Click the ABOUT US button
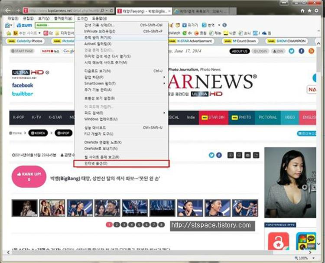Viewport: 325px width, 263px height. coord(239,51)
